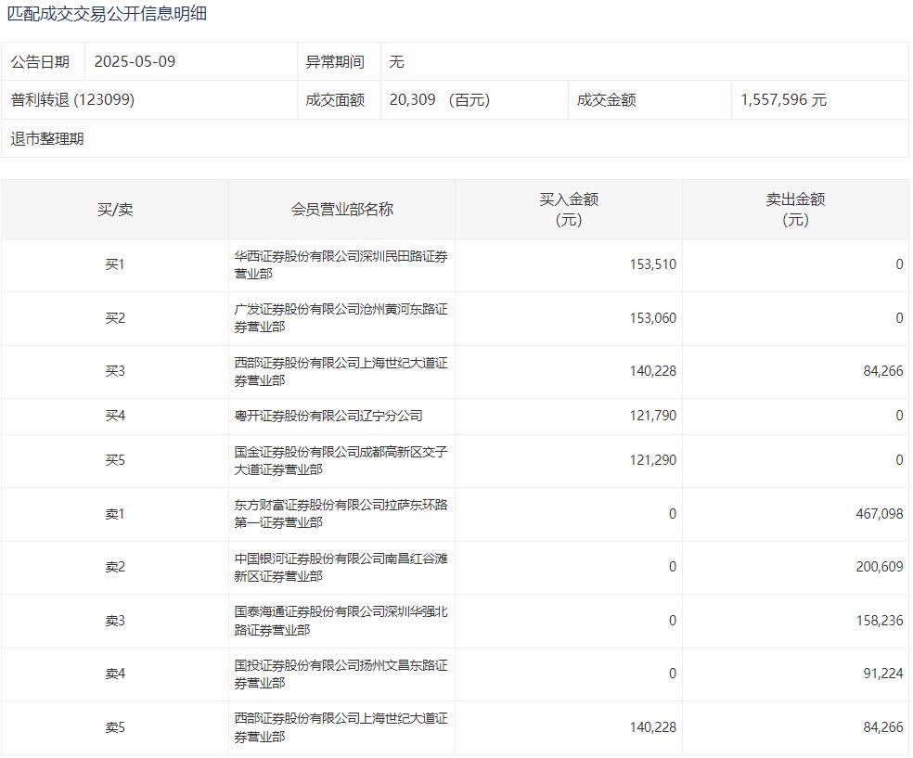Click 粤开证券股份有限公司辽宁分公司 entry
The width and height of the screenshot is (913, 758).
[328, 416]
